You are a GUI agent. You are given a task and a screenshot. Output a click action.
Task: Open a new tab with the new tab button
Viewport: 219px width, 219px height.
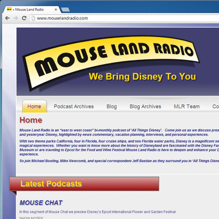pos(65,9)
